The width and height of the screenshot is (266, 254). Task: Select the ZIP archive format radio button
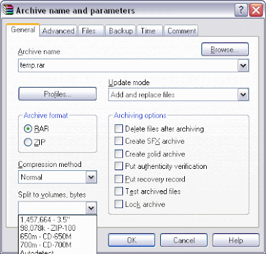[x=28, y=142]
